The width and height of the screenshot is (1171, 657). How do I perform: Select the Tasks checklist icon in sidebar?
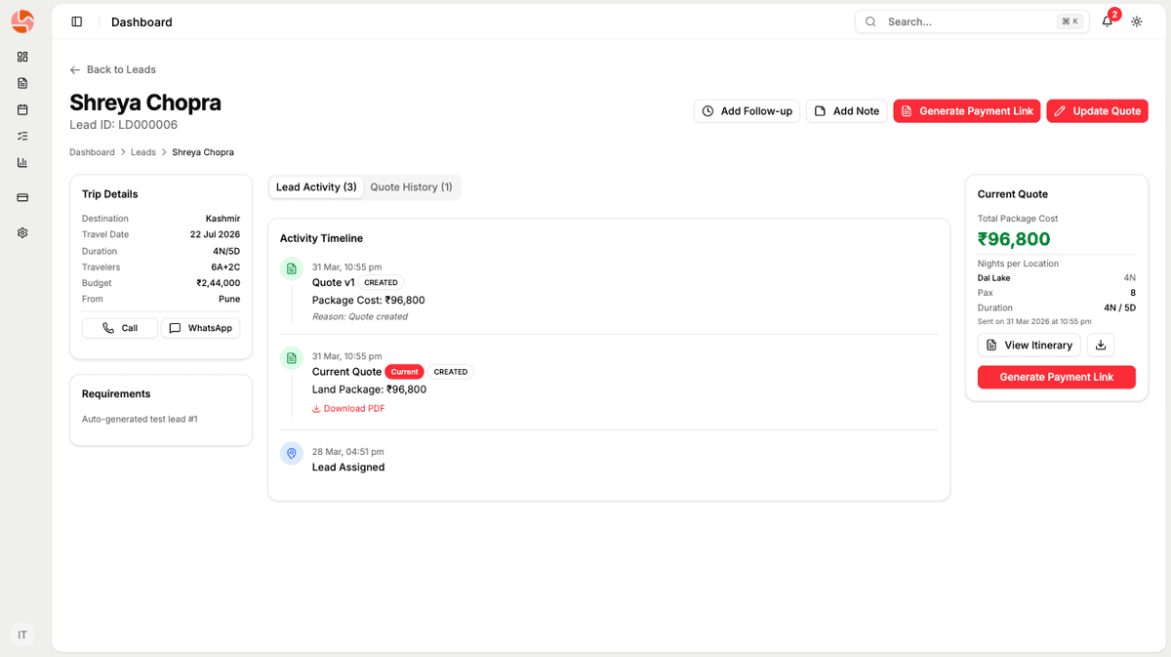(x=22, y=136)
